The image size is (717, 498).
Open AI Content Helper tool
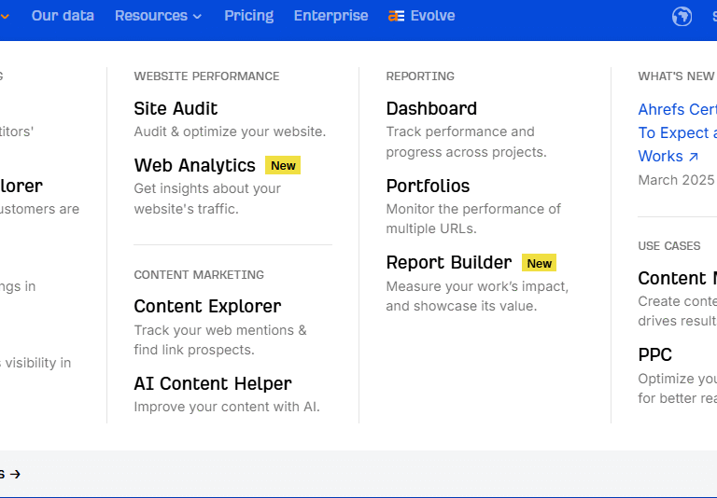tap(213, 384)
